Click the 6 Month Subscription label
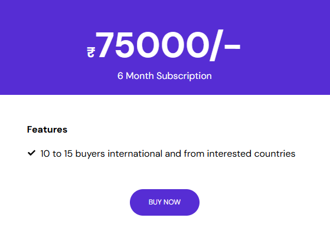 tap(165, 76)
